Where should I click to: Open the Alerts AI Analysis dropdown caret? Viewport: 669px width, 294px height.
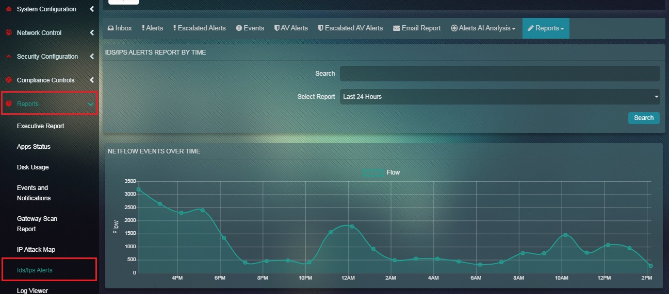[514, 29]
